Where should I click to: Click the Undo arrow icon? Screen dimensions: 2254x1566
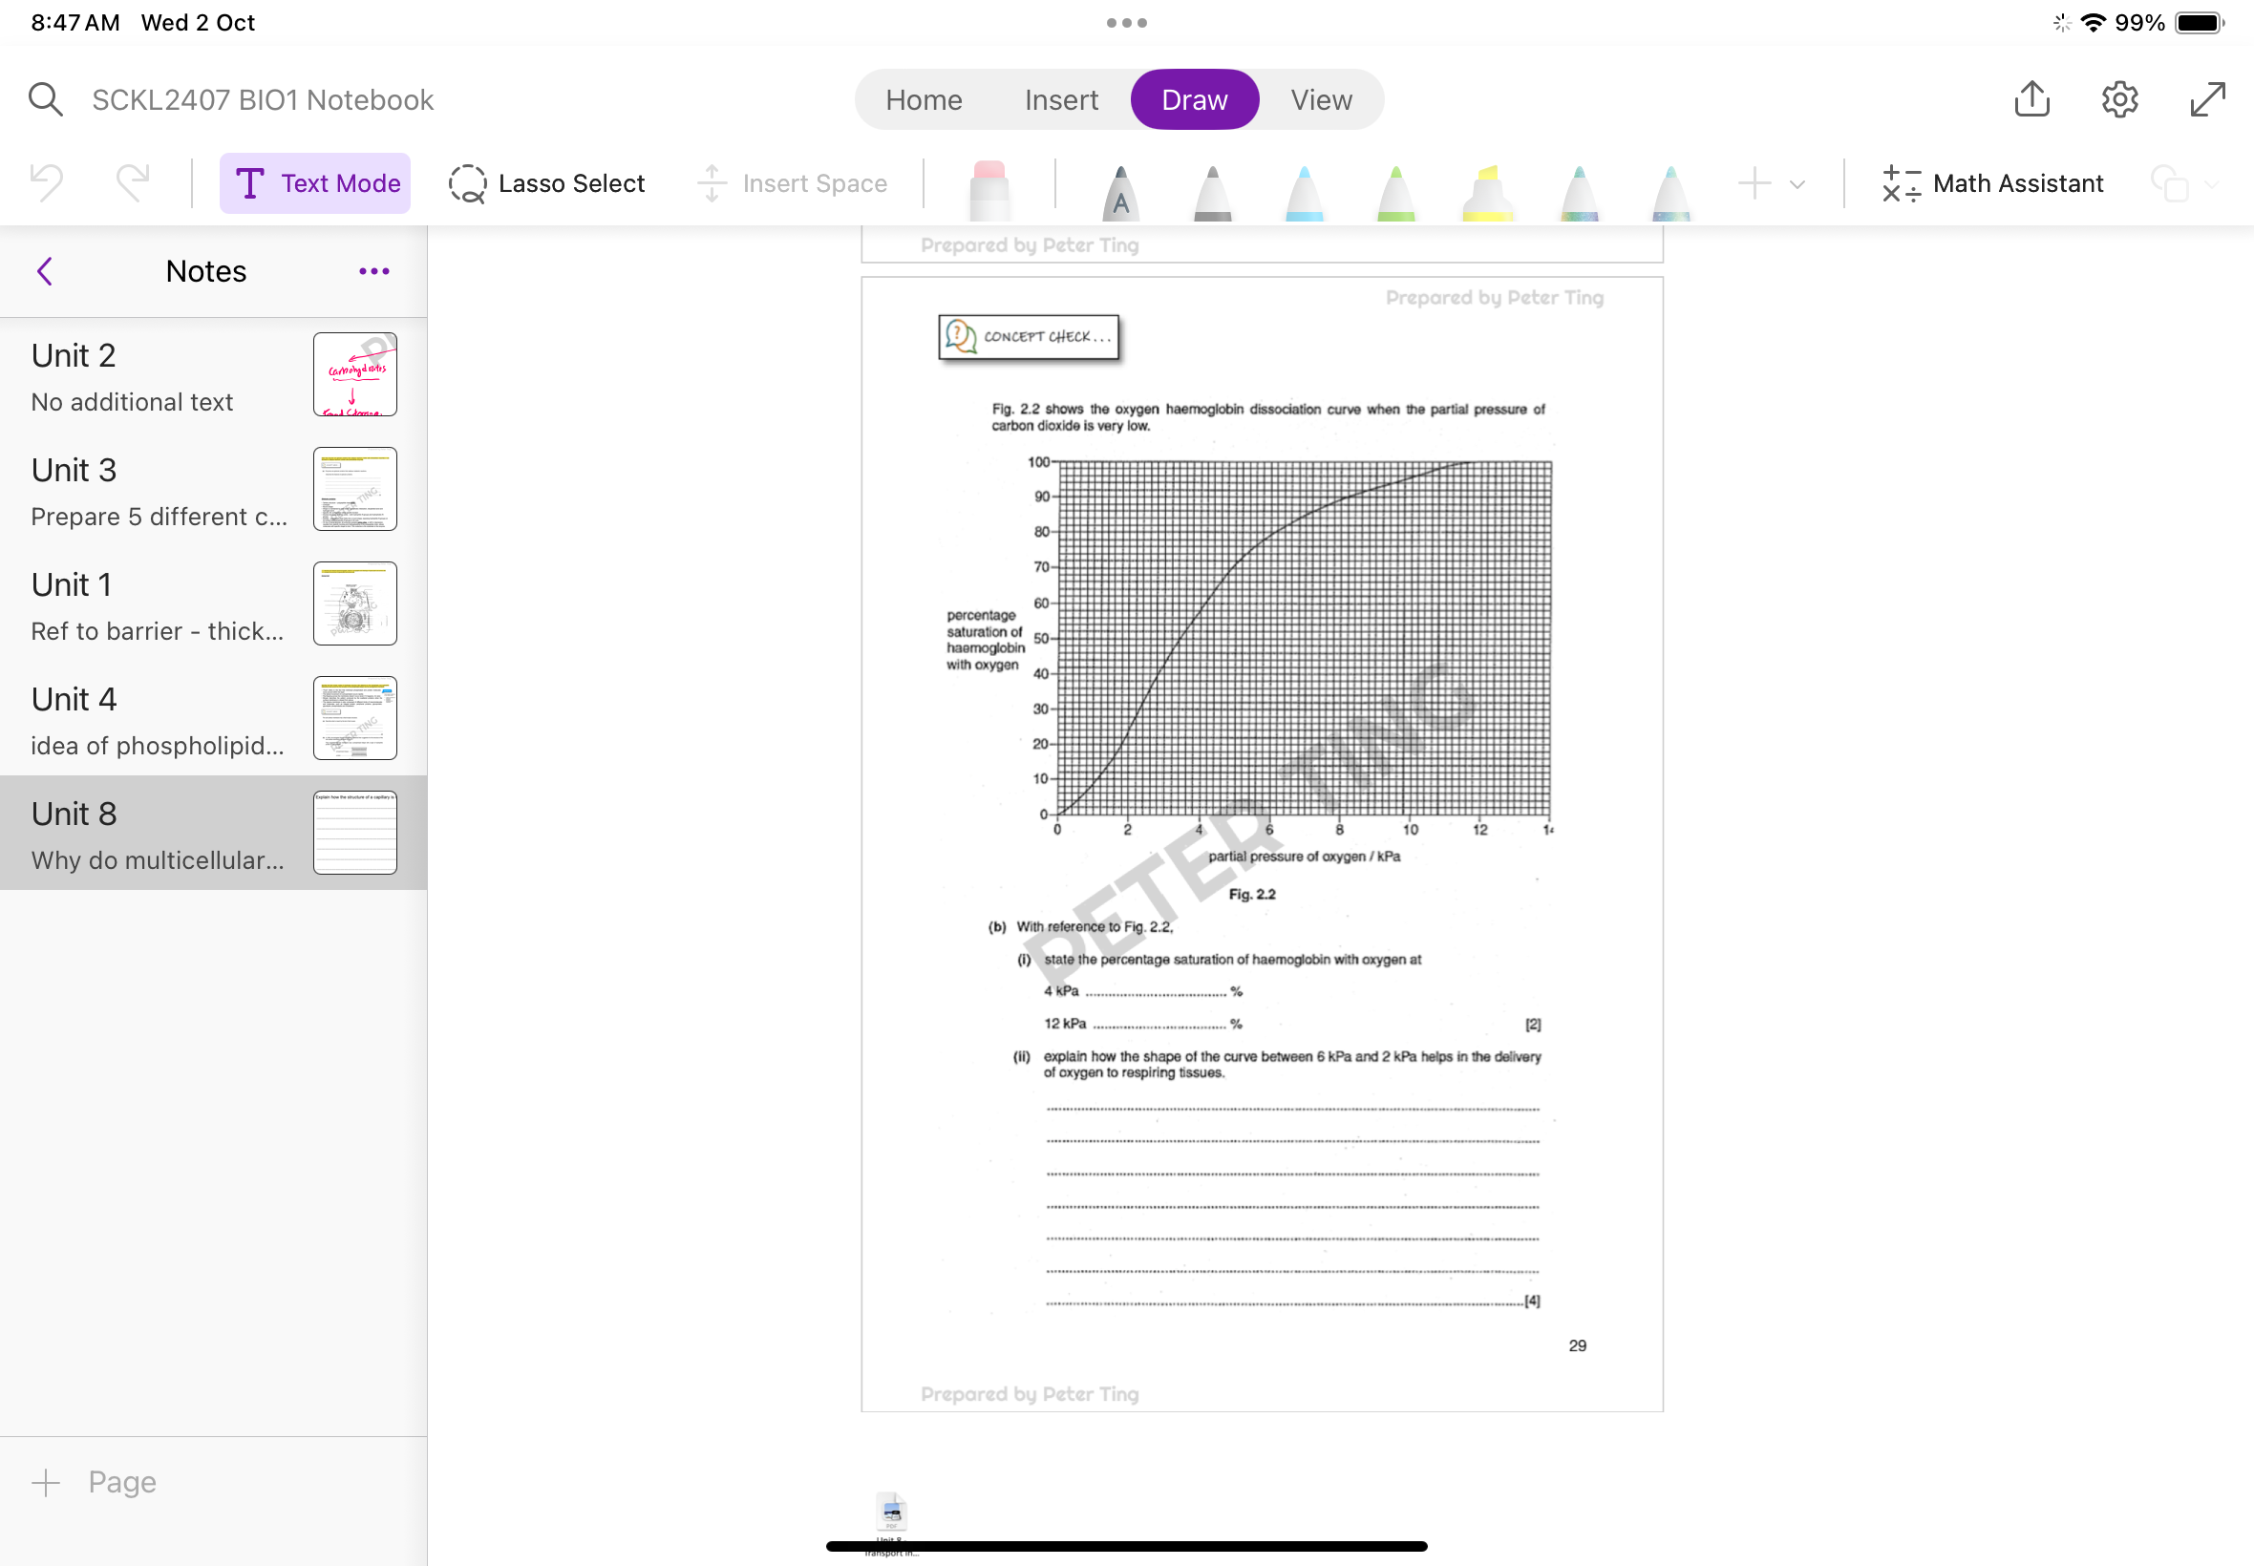click(x=47, y=182)
